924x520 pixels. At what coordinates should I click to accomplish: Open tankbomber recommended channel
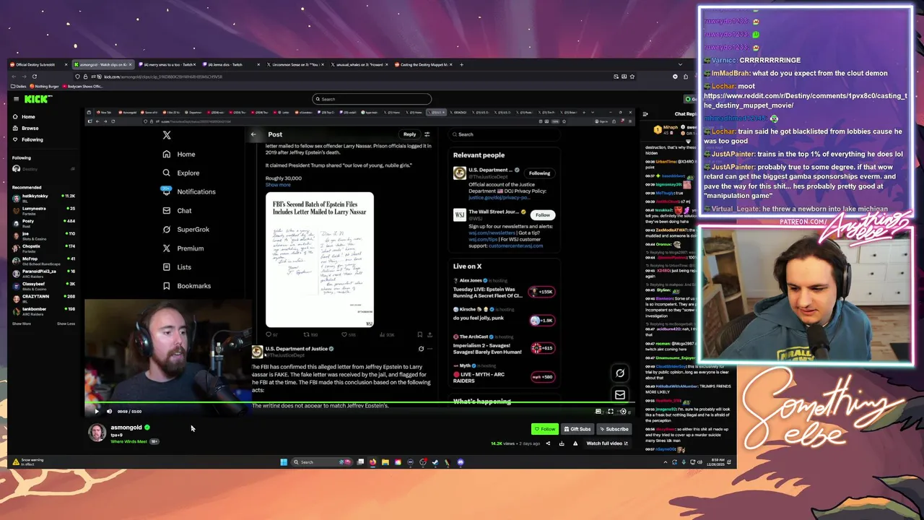tap(43, 311)
